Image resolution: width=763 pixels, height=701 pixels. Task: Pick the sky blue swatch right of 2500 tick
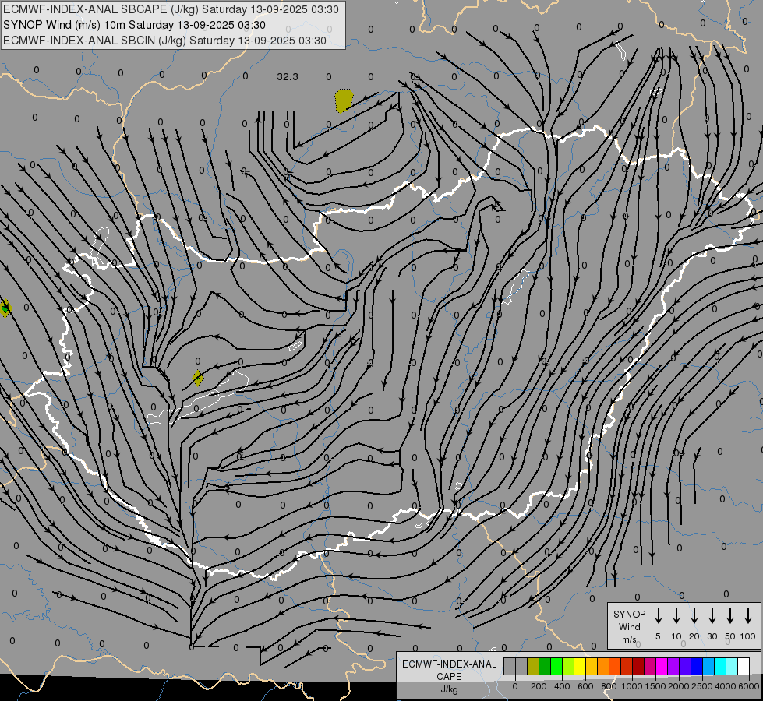[709, 666]
